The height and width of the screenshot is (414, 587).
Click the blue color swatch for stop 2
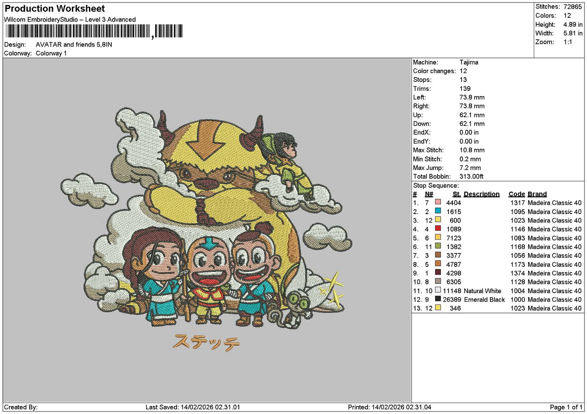tap(438, 211)
